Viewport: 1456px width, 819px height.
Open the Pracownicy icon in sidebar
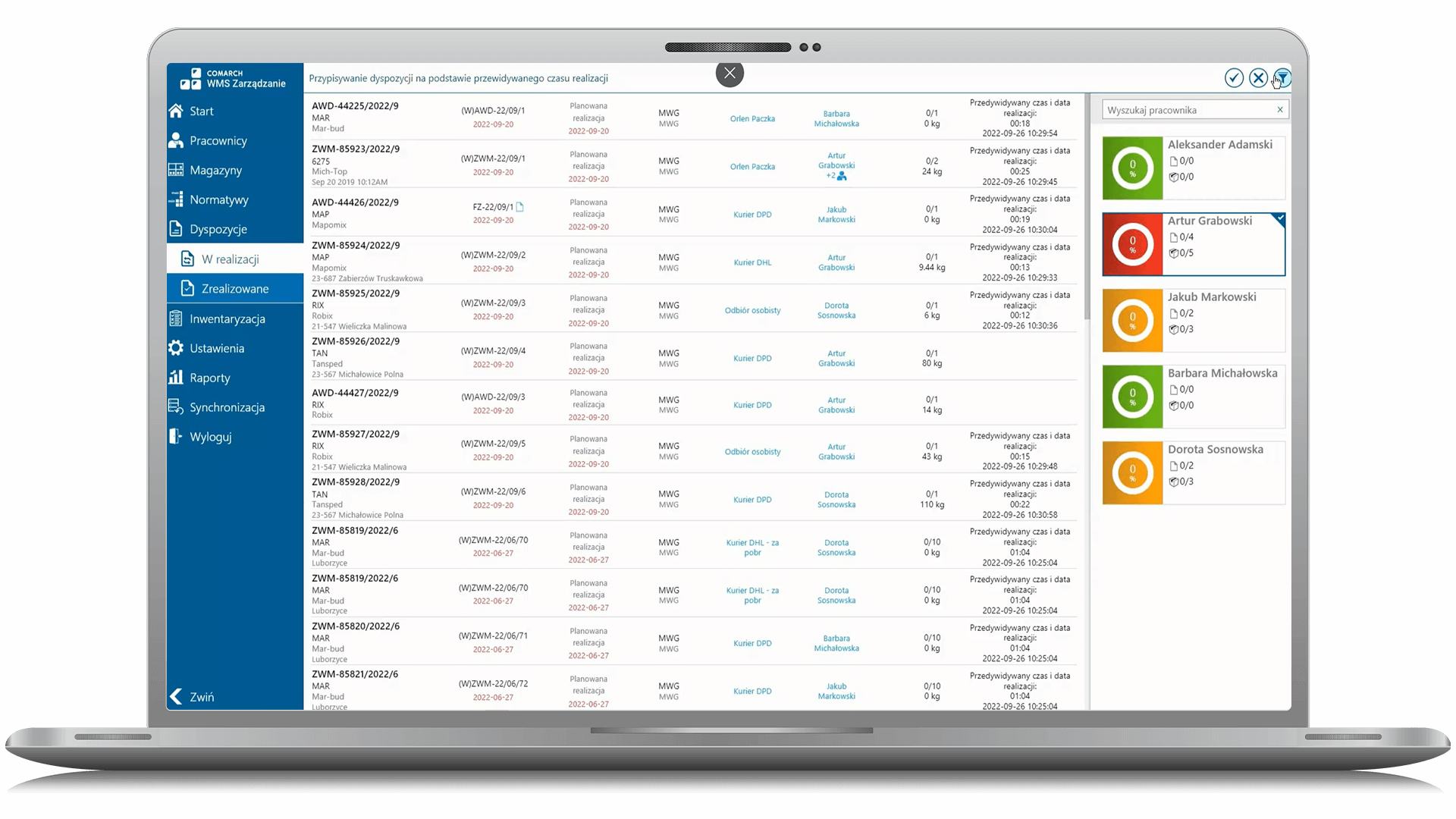click(176, 140)
